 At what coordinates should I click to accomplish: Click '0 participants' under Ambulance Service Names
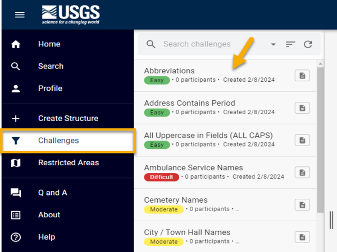[205, 177]
